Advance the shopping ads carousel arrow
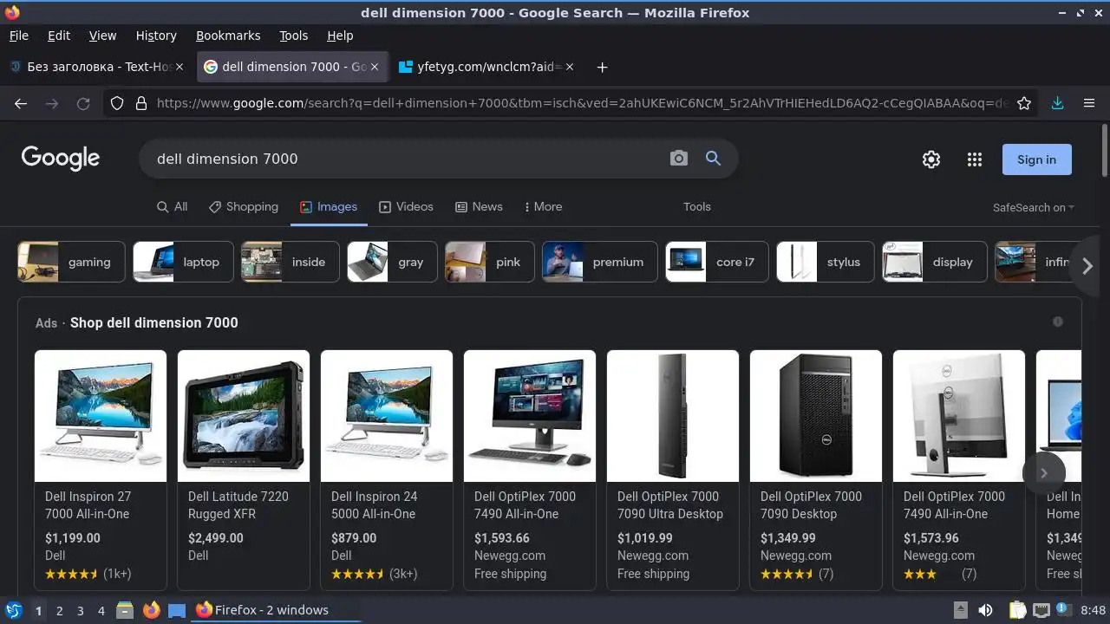This screenshot has height=624, width=1110. pyautogui.click(x=1044, y=472)
